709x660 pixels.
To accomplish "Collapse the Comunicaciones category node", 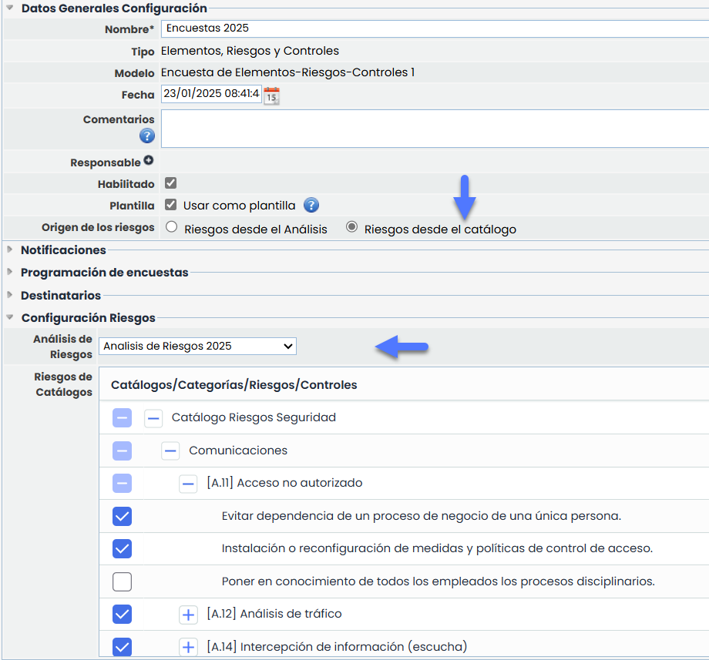I will pos(170,451).
